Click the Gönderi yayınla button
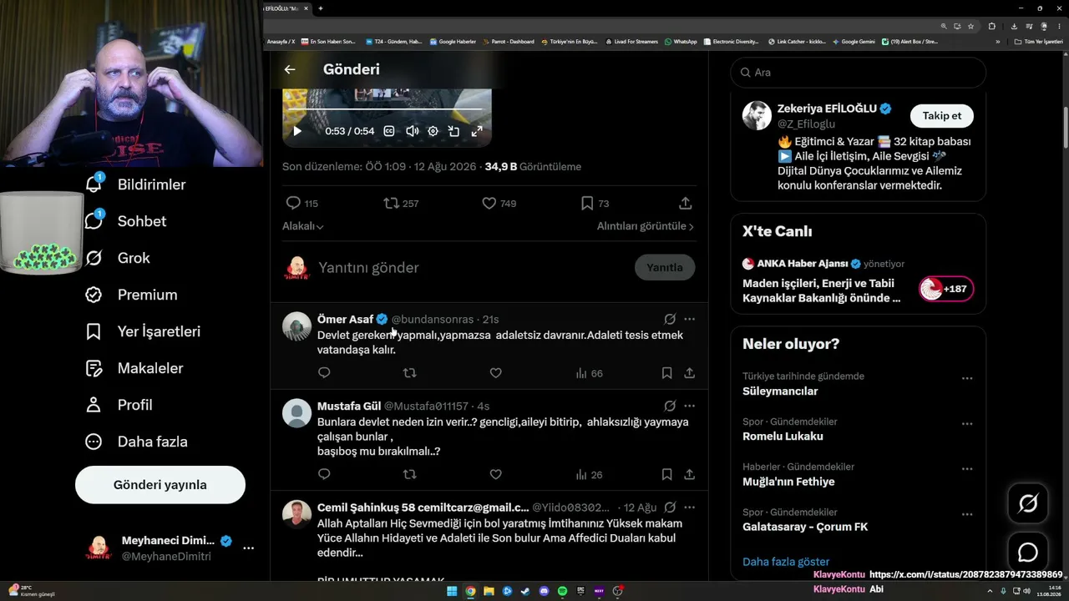 click(x=160, y=485)
